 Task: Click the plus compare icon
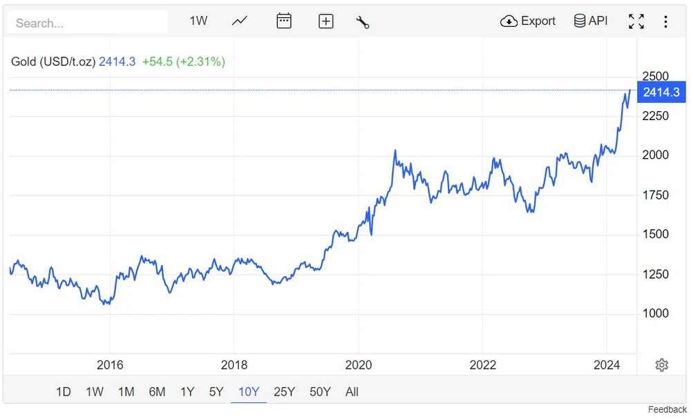tap(325, 21)
